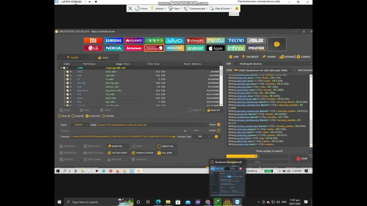Browse for firmware folder icon

pyautogui.click(x=174, y=137)
